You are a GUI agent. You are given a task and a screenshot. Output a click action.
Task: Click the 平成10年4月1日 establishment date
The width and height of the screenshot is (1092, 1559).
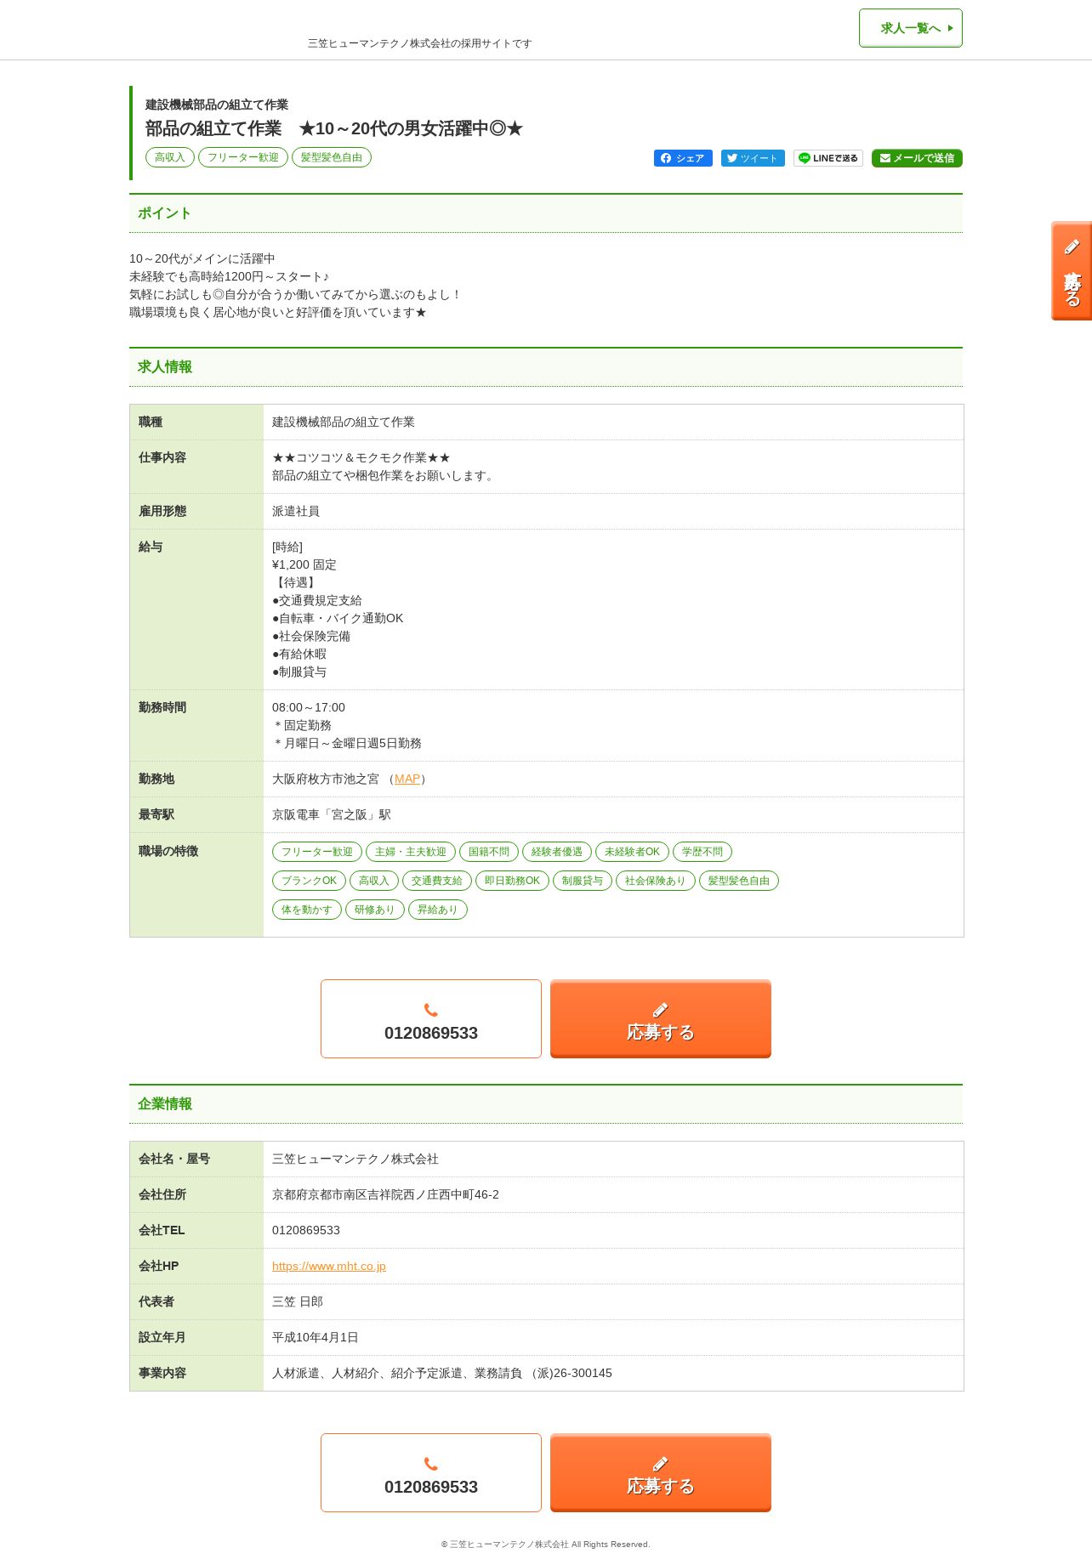pyautogui.click(x=316, y=1337)
